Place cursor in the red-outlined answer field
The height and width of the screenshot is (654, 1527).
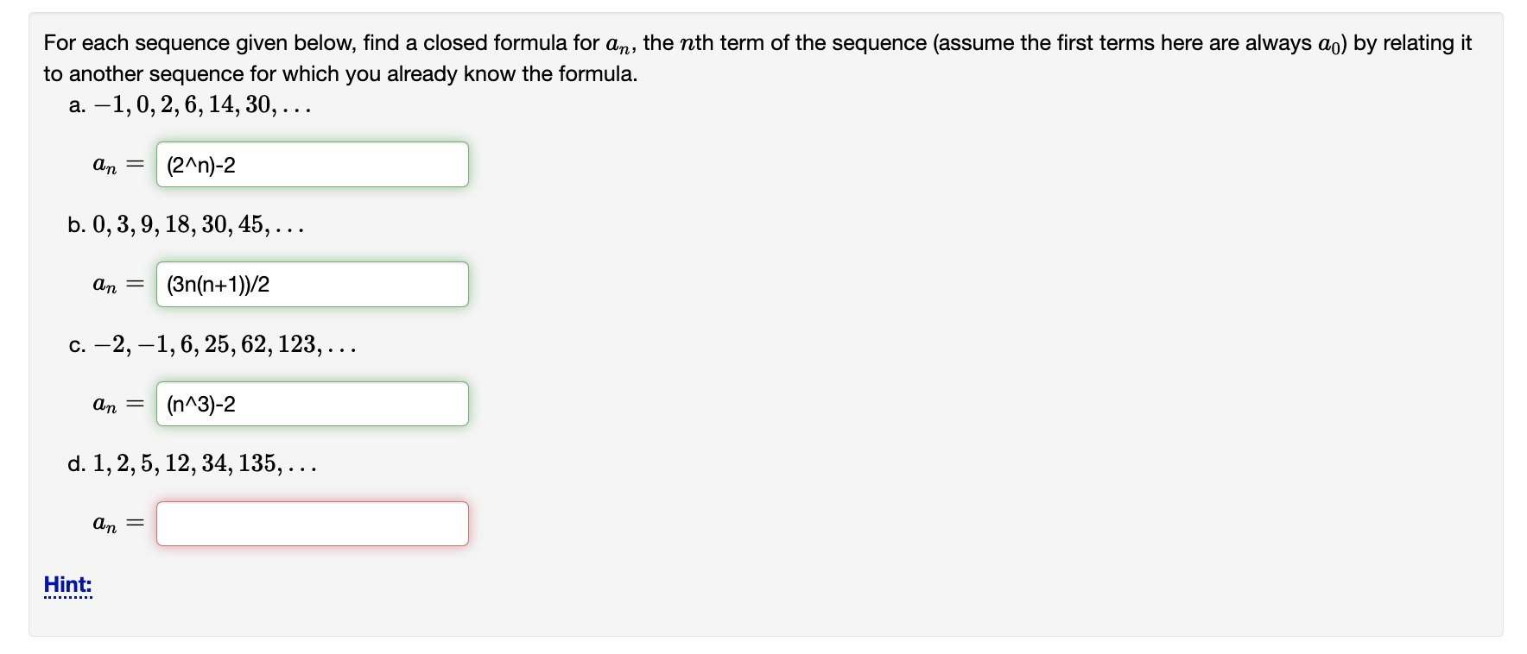point(312,523)
